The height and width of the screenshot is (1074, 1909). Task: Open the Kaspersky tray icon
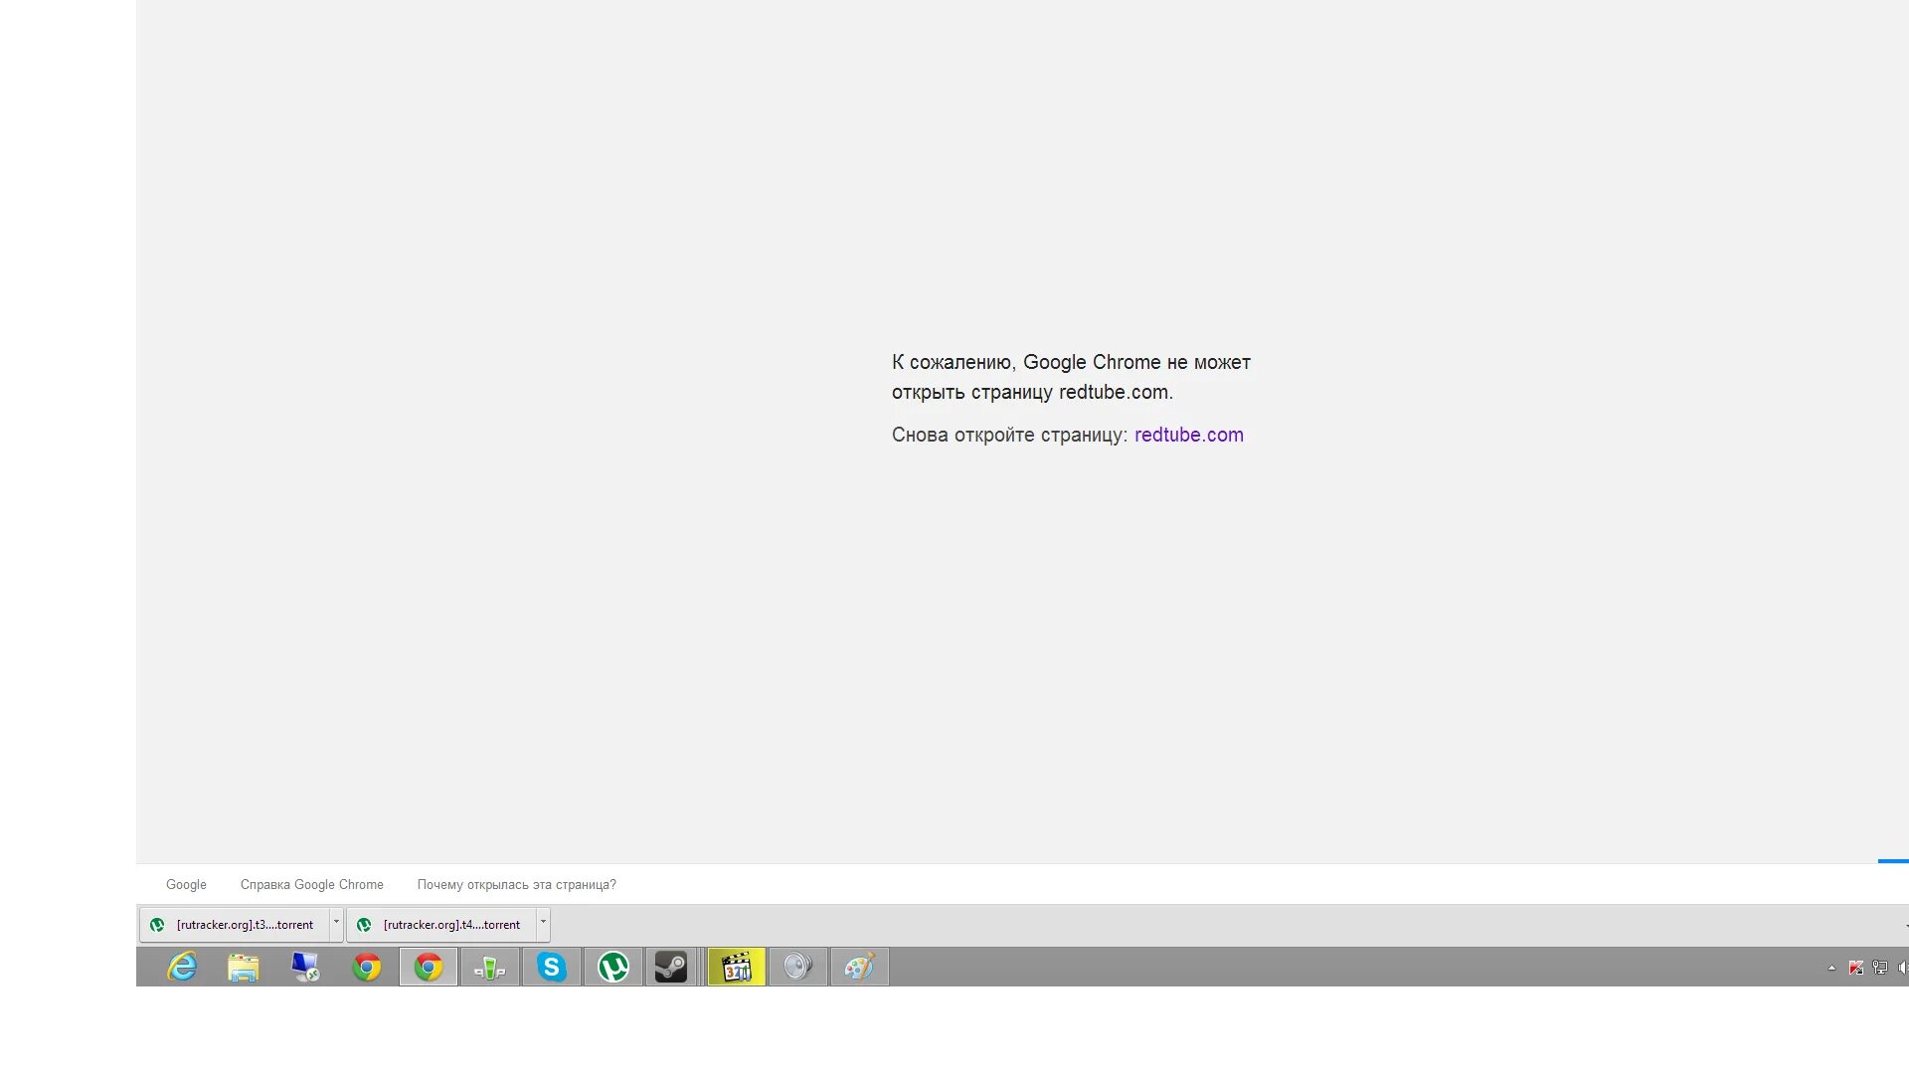pos(1855,968)
